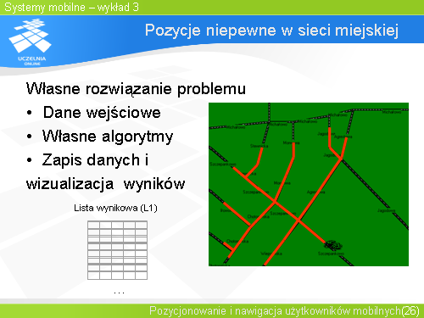Click the result list table graphic

click(x=117, y=250)
